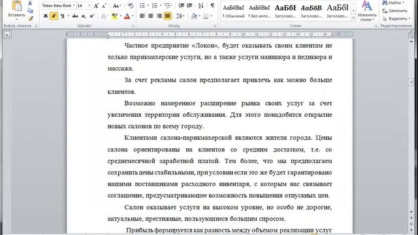Select the Format Painter brush icon

(x=30, y=18)
